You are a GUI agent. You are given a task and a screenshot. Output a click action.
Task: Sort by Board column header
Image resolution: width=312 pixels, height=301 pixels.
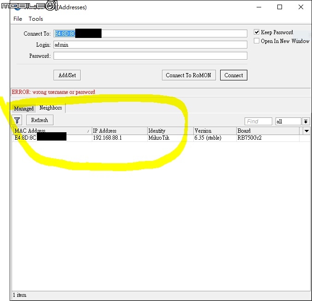point(268,131)
